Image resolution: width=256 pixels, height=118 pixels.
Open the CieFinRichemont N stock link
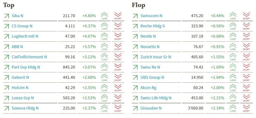click(x=29, y=57)
